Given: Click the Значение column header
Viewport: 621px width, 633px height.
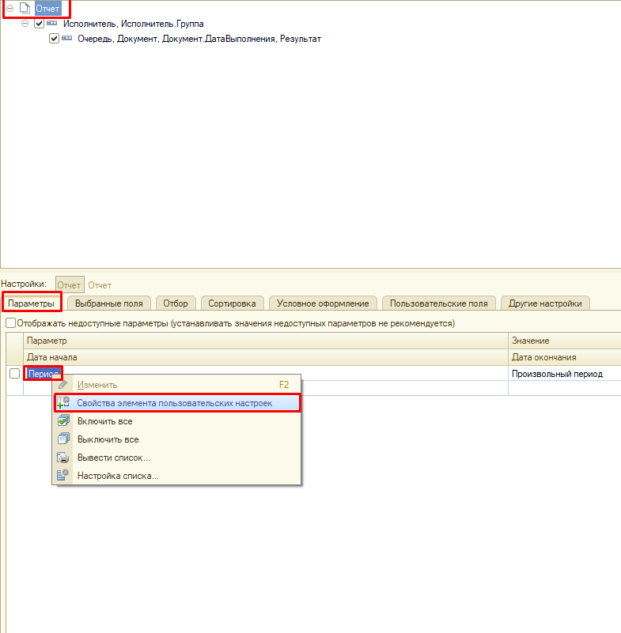Looking at the screenshot, I should [x=564, y=341].
